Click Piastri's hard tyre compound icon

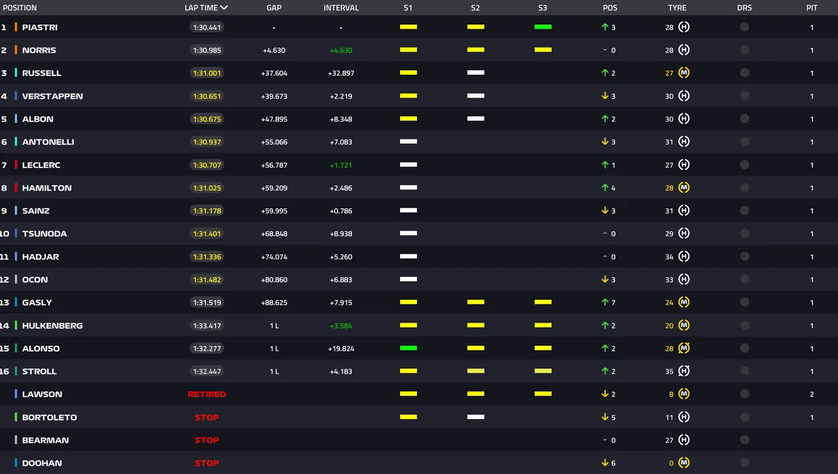click(684, 27)
